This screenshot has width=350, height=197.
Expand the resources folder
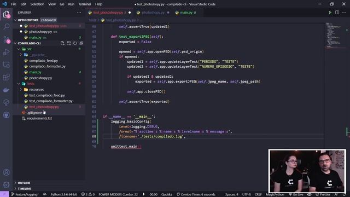click(x=21, y=89)
